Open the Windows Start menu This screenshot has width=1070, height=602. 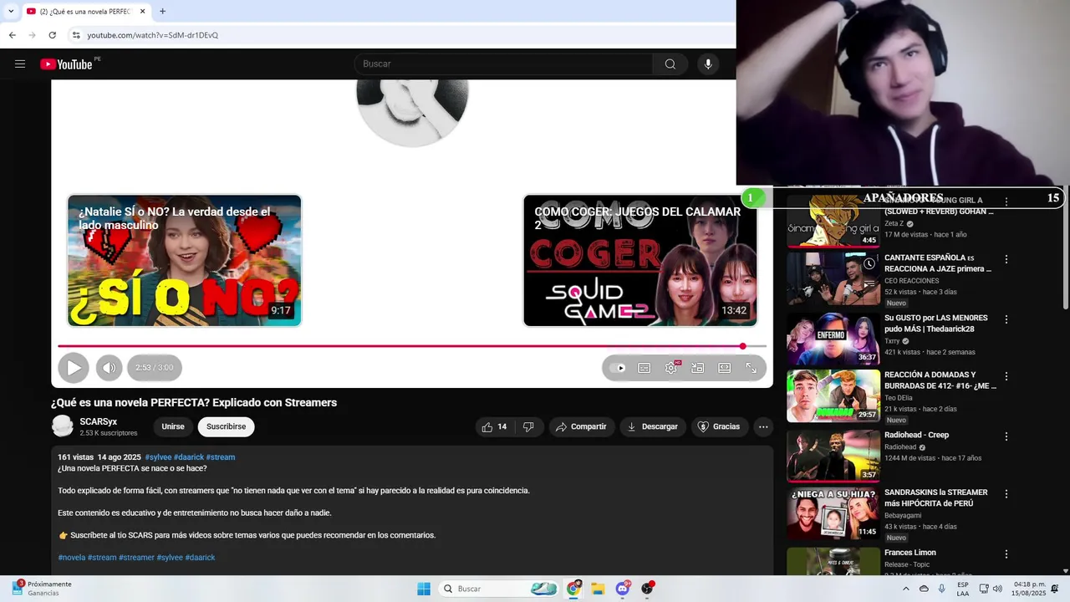point(424,589)
